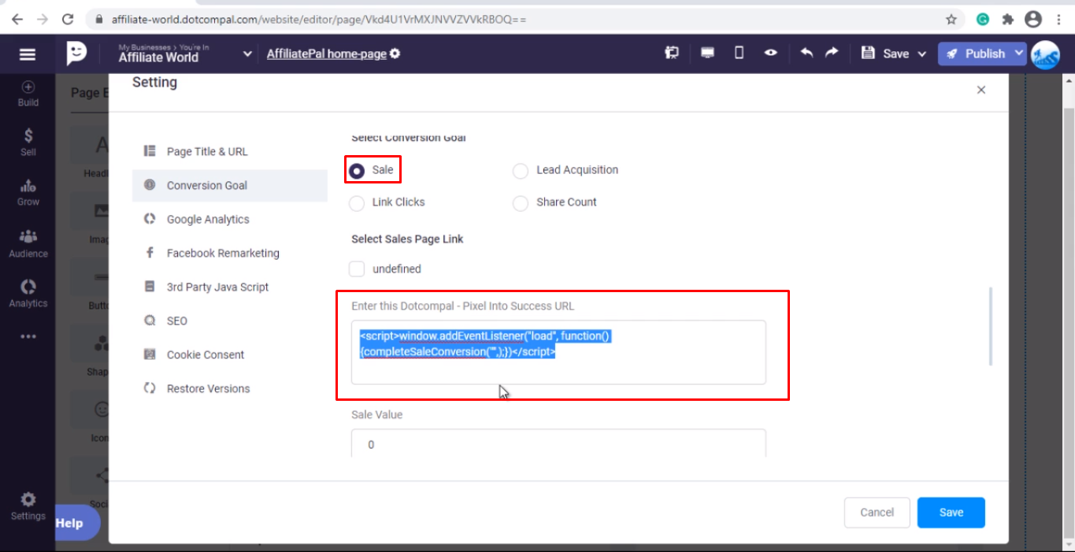Click the Dotcompal pixel script text area
1075x552 pixels.
558,352
